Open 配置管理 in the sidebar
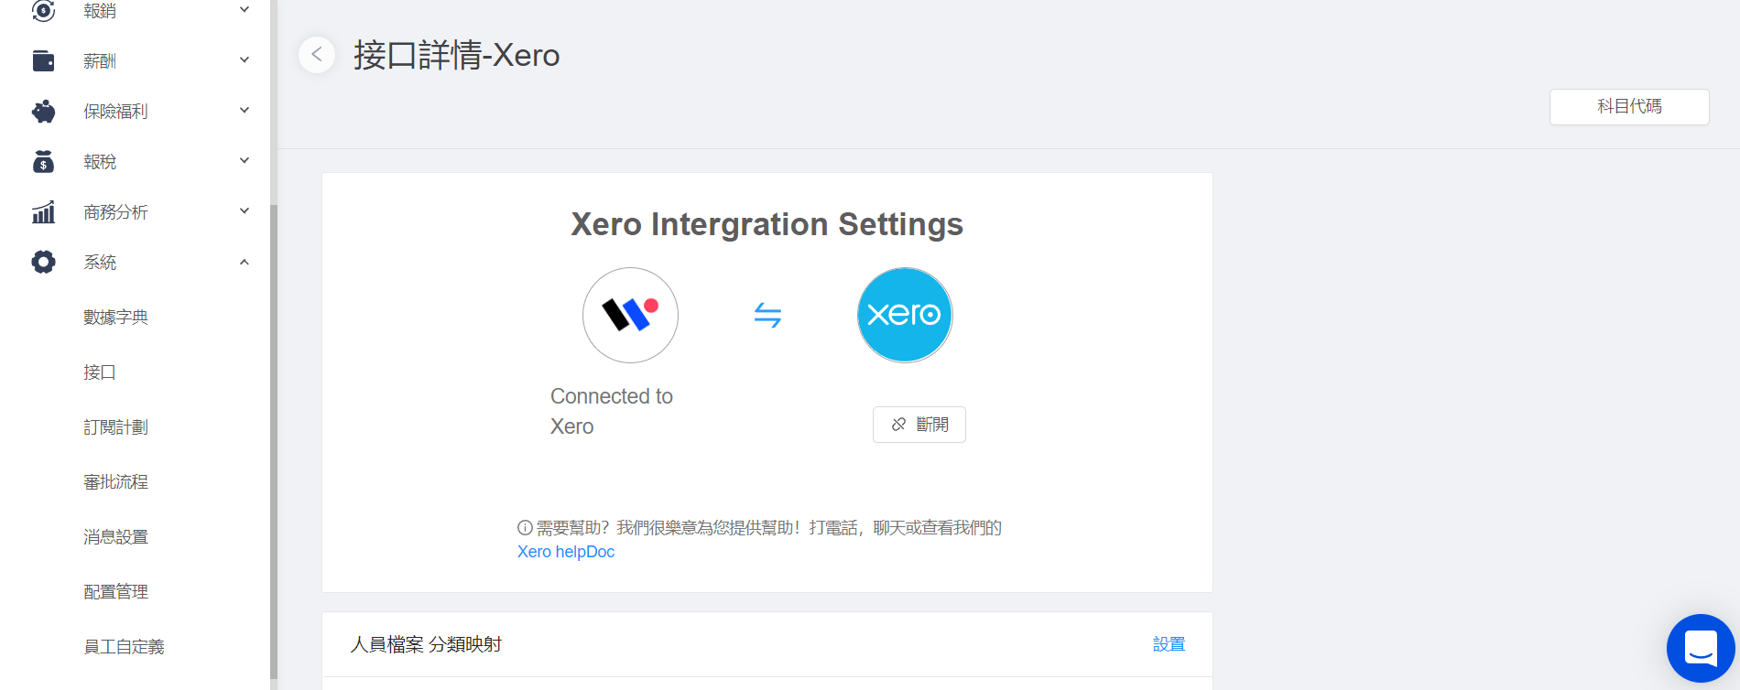The image size is (1740, 690). pos(115,592)
